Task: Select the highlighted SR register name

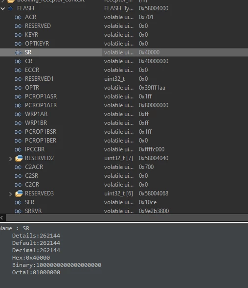Action: point(28,52)
